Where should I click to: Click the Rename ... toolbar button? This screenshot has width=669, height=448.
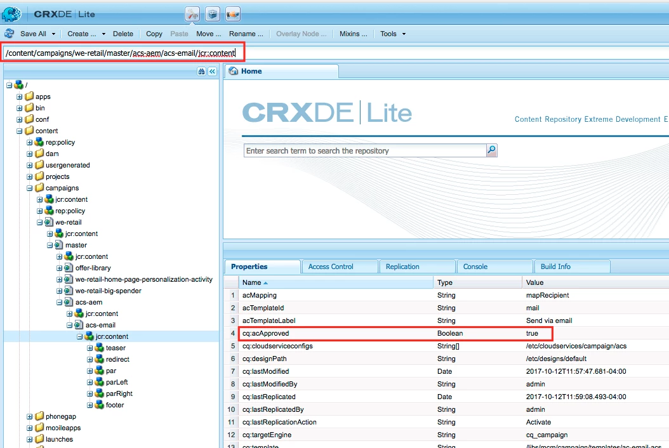[x=246, y=34]
